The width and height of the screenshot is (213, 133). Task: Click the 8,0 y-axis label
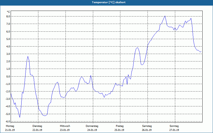coord(8,16)
